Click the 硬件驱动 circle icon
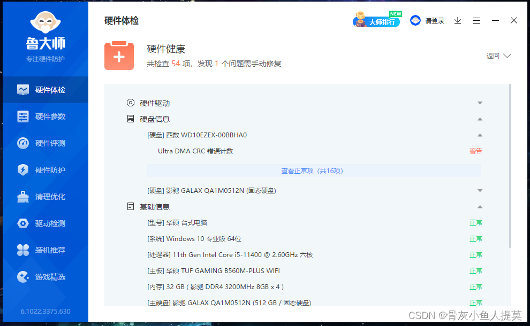530x326 pixels. [131, 103]
